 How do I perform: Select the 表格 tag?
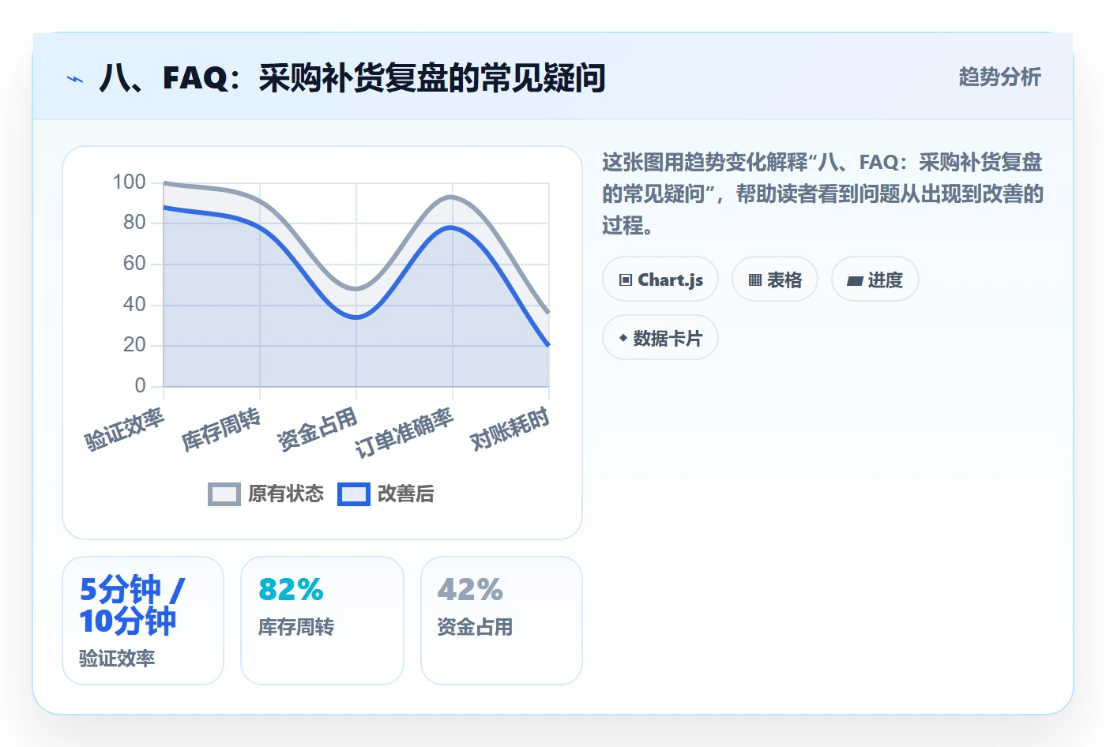775,280
